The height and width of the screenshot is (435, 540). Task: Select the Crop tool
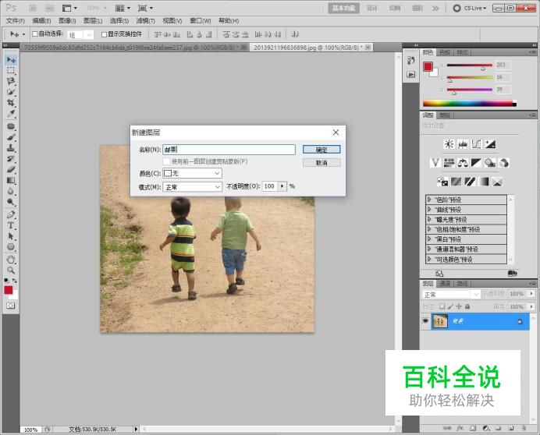click(11, 103)
